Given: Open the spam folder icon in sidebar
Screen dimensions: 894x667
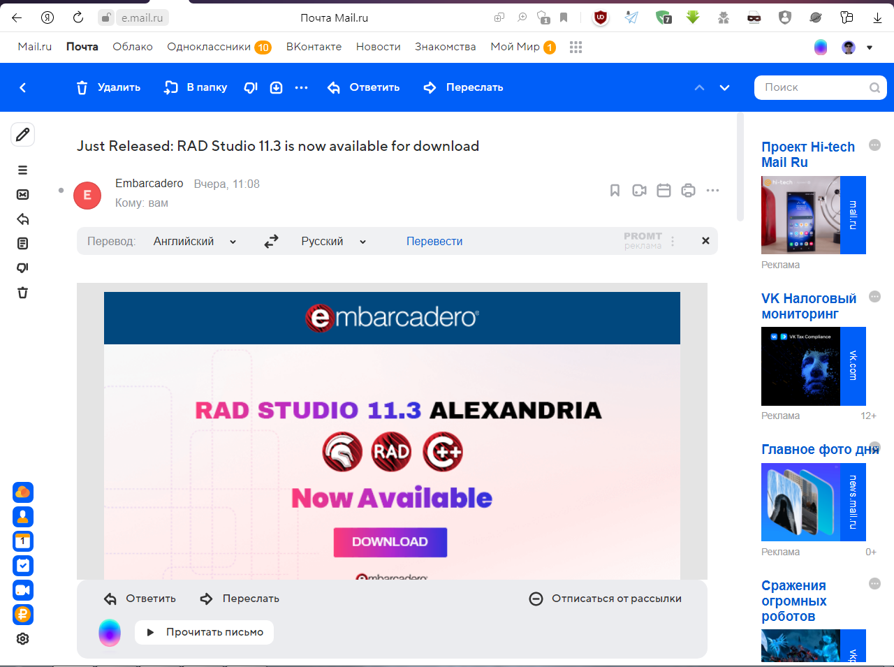Looking at the screenshot, I should 23,268.
